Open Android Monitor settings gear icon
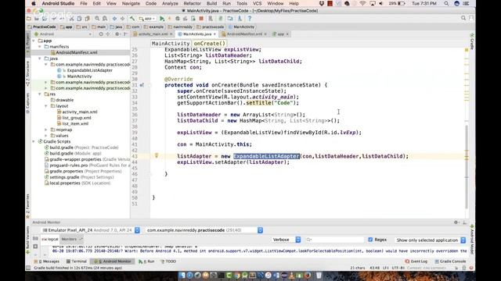Screen dimensions: 501x281 coord(456,222)
